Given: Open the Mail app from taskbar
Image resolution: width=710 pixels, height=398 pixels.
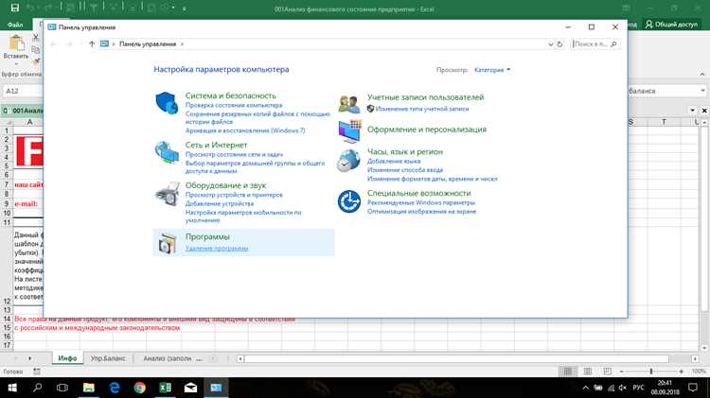Looking at the screenshot, I should 190,388.
